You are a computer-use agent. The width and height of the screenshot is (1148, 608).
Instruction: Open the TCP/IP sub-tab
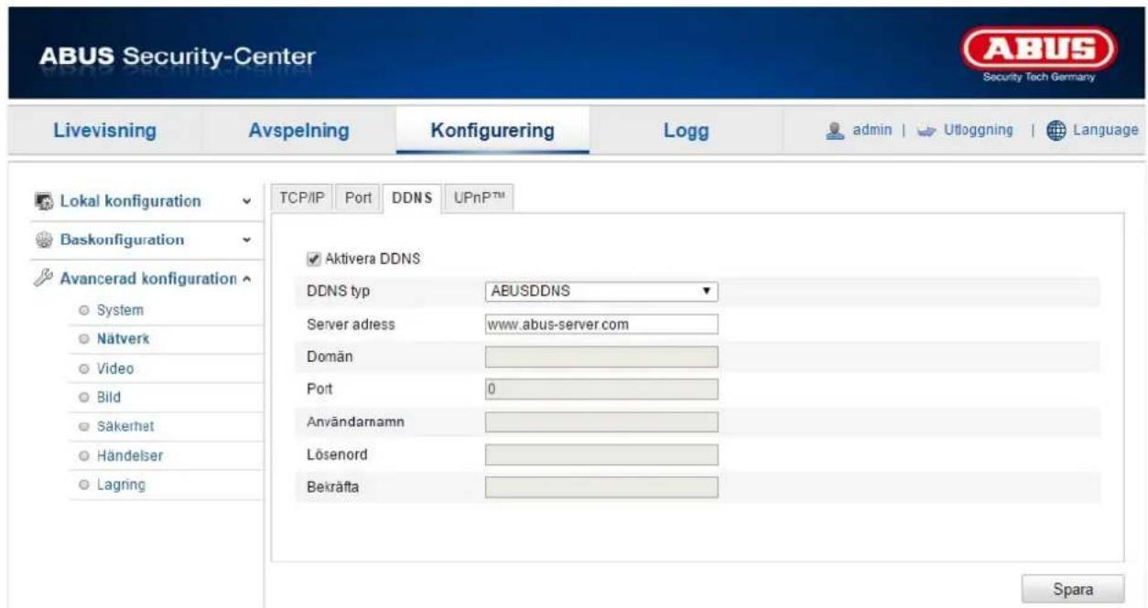coord(301,197)
